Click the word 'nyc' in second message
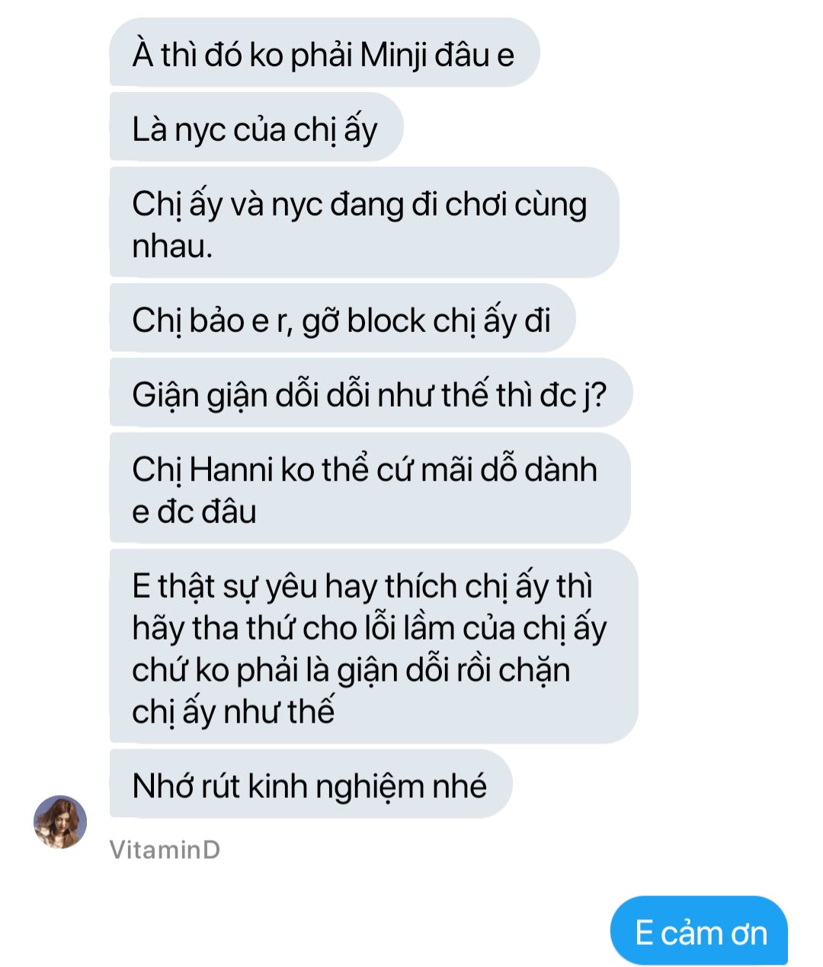 point(199,131)
